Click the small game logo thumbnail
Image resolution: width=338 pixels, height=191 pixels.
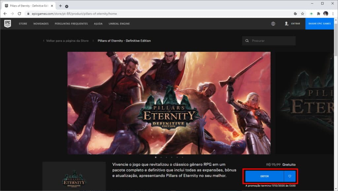pyautogui.click(x=74, y=176)
